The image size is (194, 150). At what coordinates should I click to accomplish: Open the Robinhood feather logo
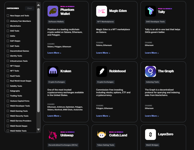tap(102, 71)
